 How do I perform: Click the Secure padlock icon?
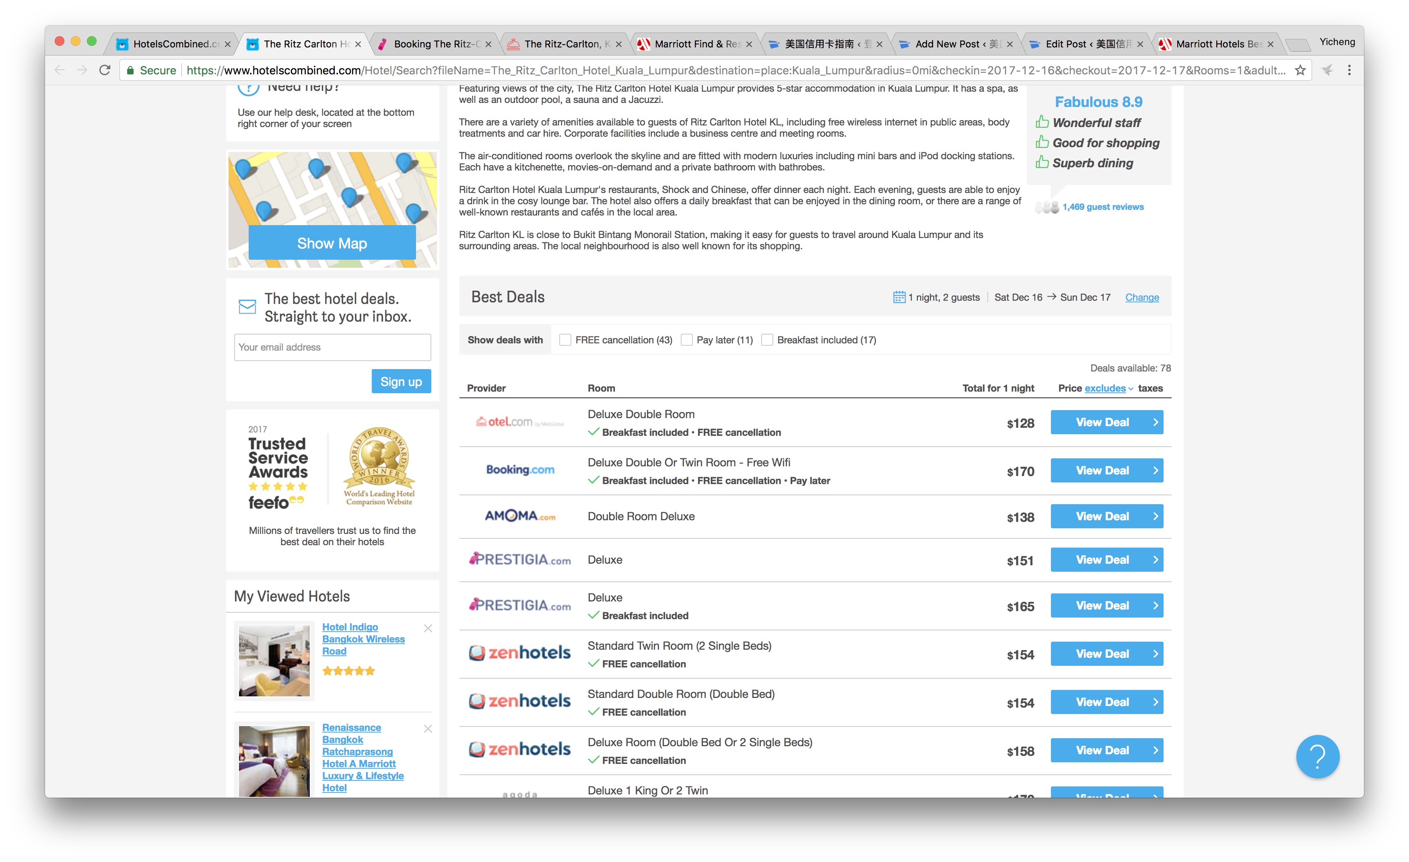(x=130, y=70)
